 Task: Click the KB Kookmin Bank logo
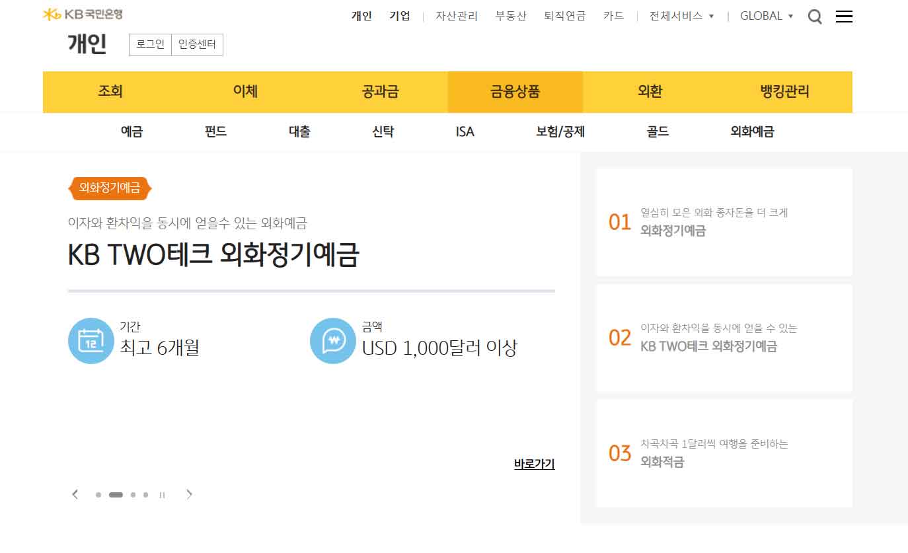click(83, 14)
